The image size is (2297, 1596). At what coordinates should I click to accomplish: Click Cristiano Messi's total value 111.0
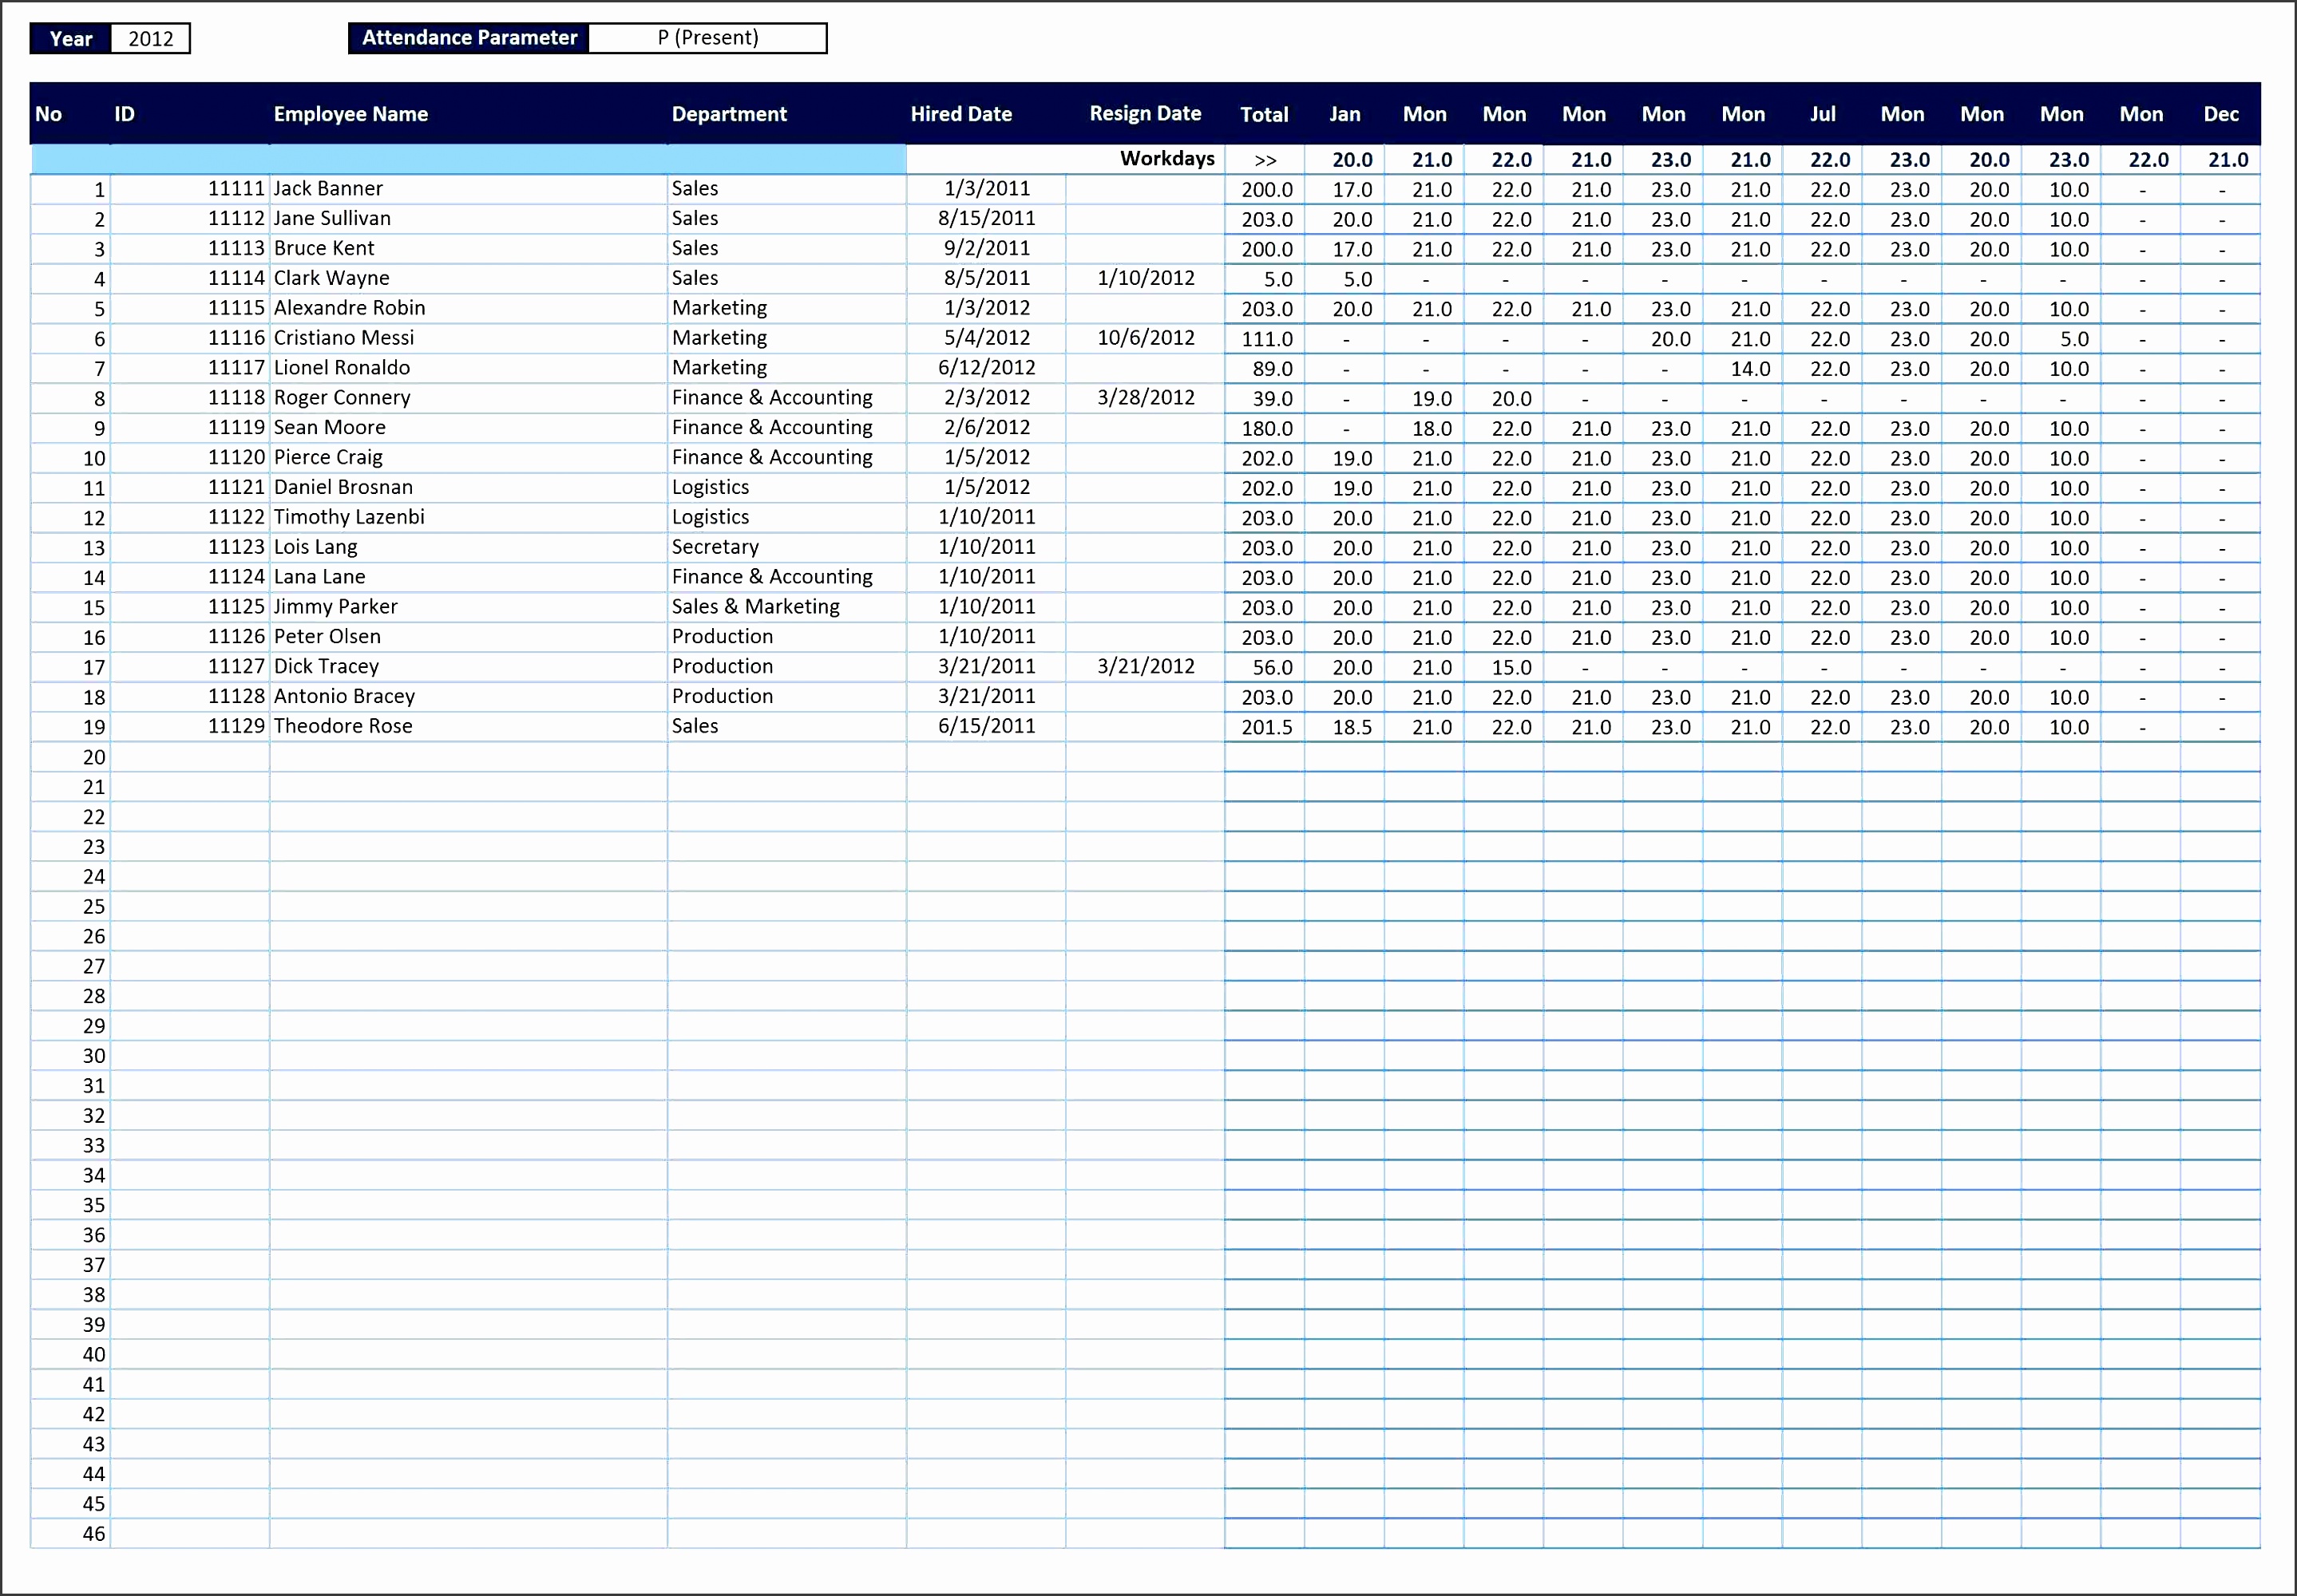1265,338
